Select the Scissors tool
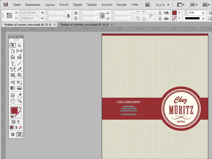Screen dimensions: 212x159 13,82
